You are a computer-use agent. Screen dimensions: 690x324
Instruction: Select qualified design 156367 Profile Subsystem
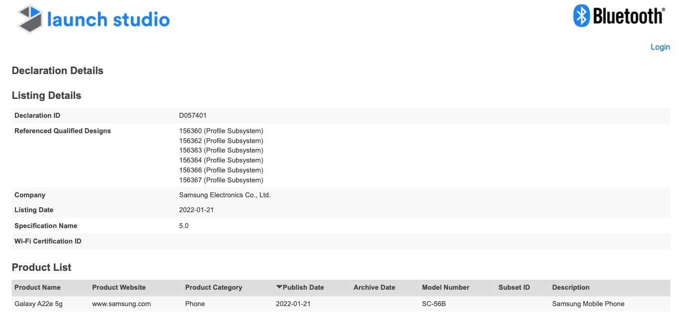tap(221, 180)
